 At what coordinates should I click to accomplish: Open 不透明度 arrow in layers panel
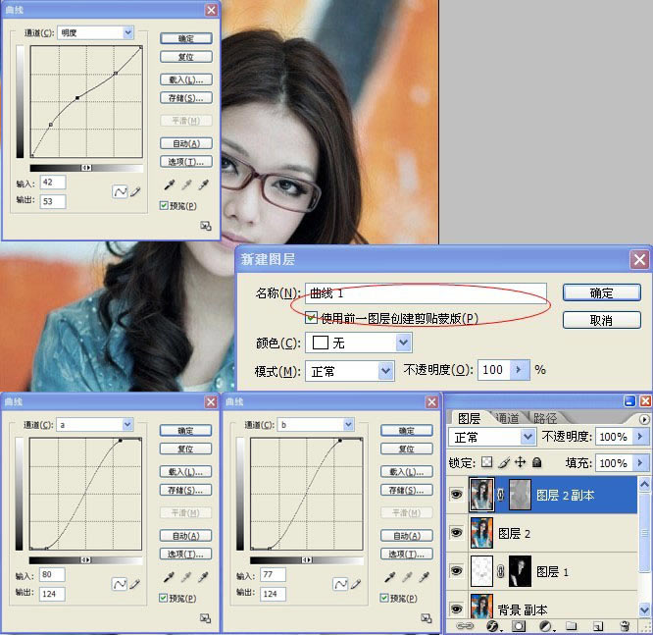(640, 437)
